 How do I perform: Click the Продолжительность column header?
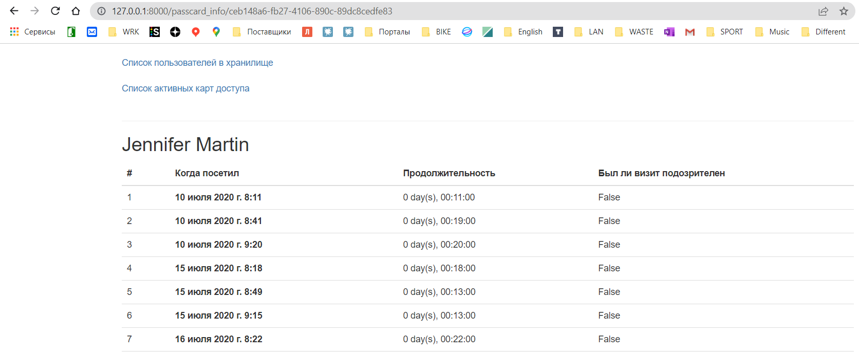point(449,173)
